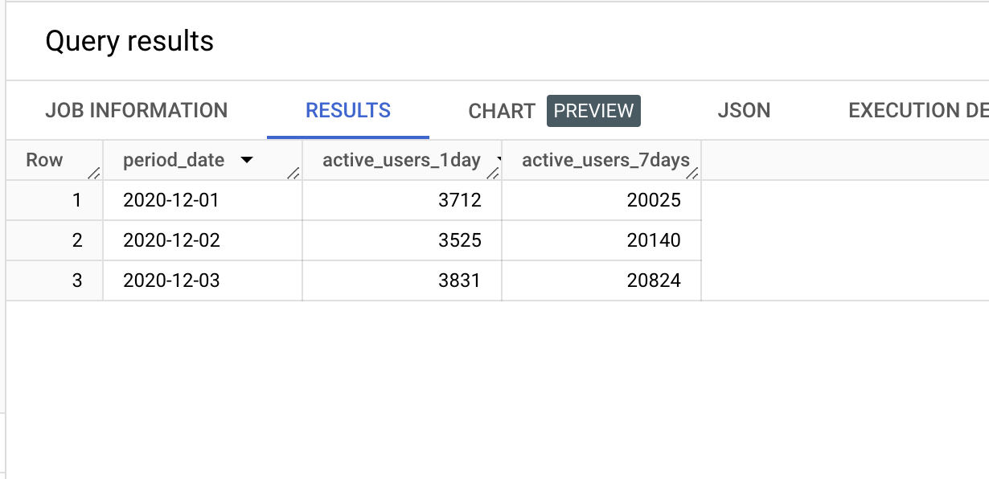Click the PREVIEW badge next to CHART
Screen dimensions: 989x479
(593, 111)
